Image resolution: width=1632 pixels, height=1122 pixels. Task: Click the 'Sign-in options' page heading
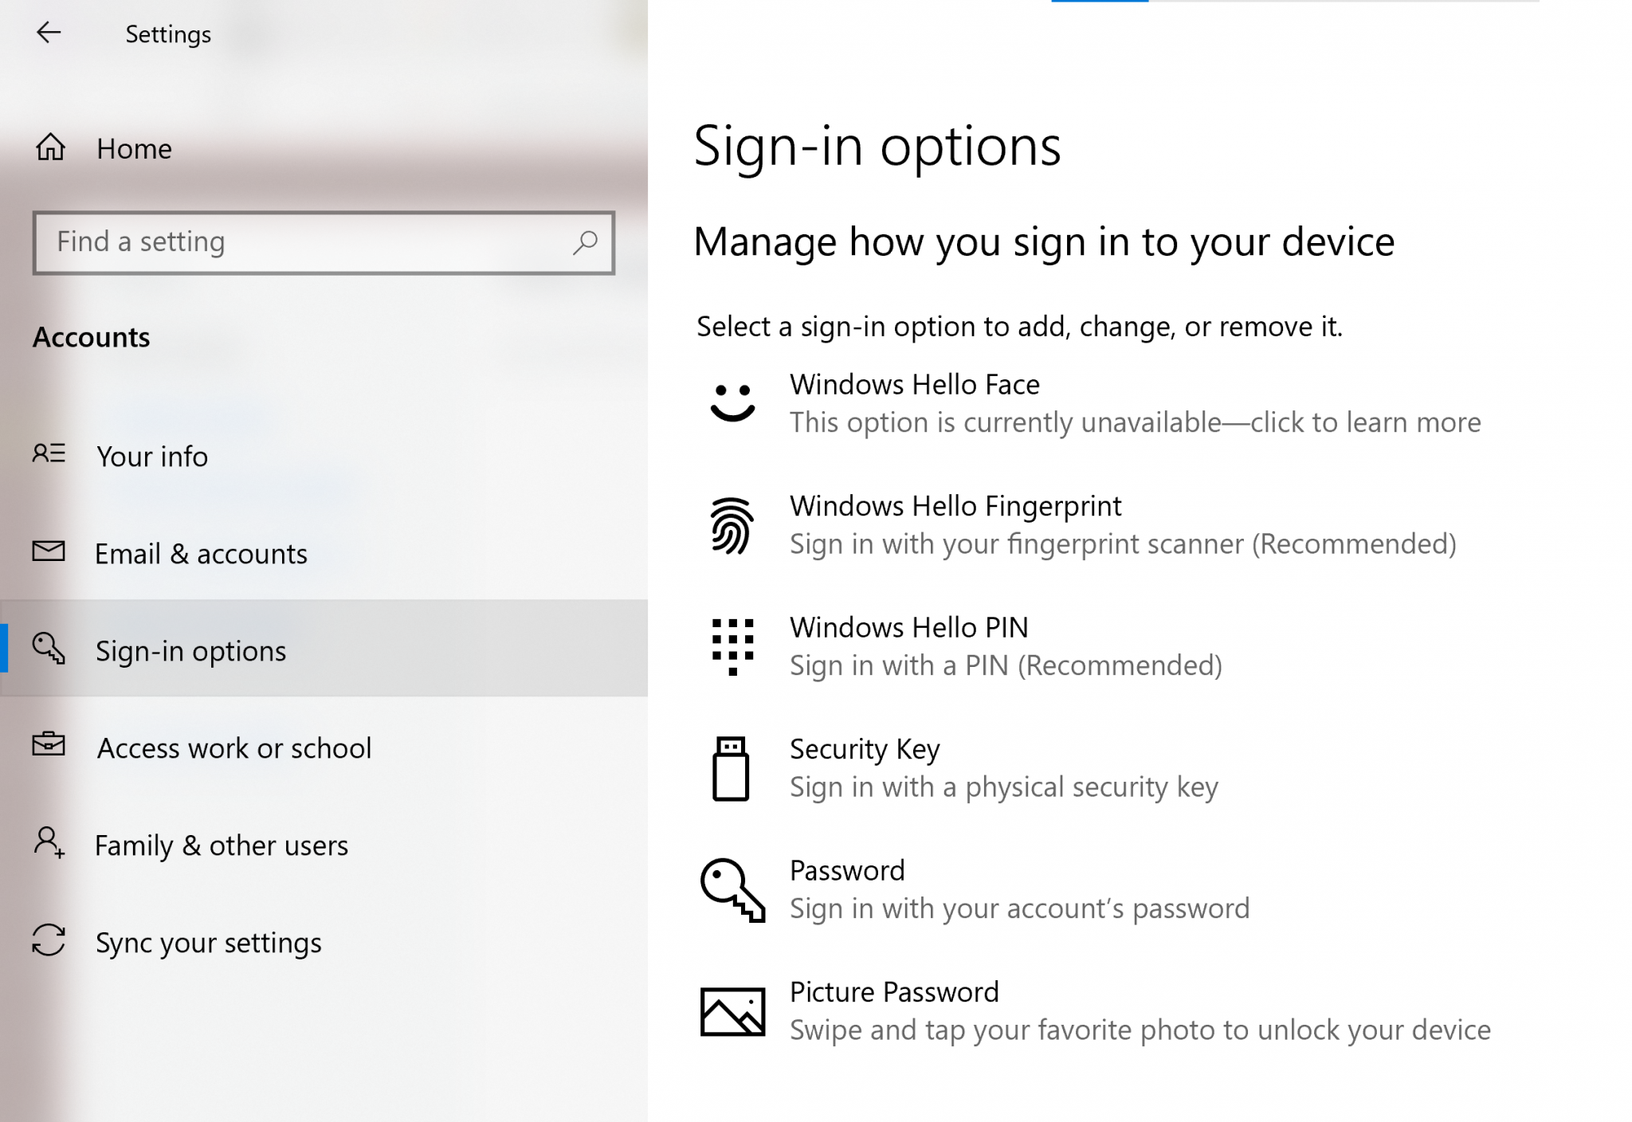pos(877,146)
